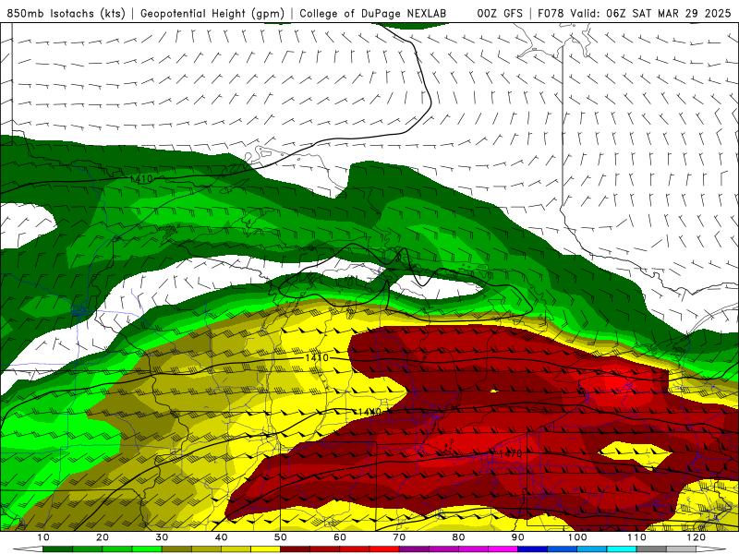739x554 pixels.
Task: Click the colorbar label '10'
Action: [42, 537]
